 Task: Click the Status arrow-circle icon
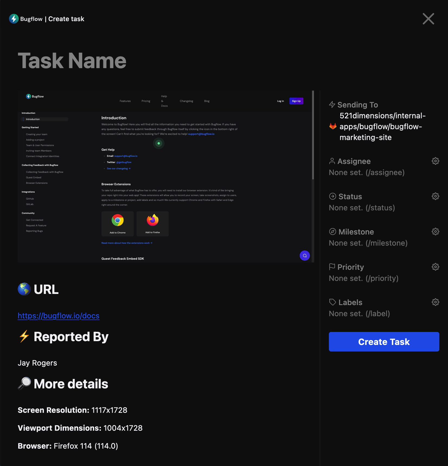(x=333, y=196)
